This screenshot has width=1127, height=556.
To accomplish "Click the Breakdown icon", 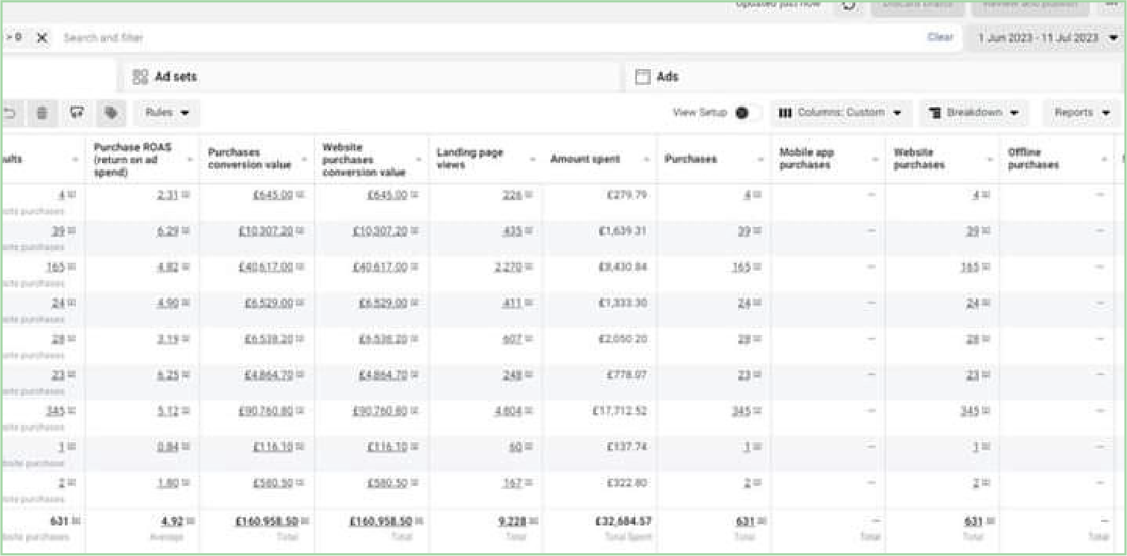I will point(936,113).
